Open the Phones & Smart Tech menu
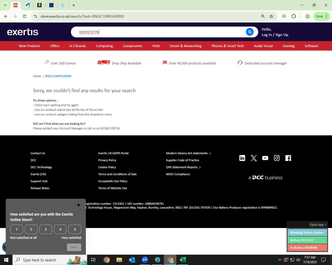The image size is (332, 265). click(x=227, y=46)
